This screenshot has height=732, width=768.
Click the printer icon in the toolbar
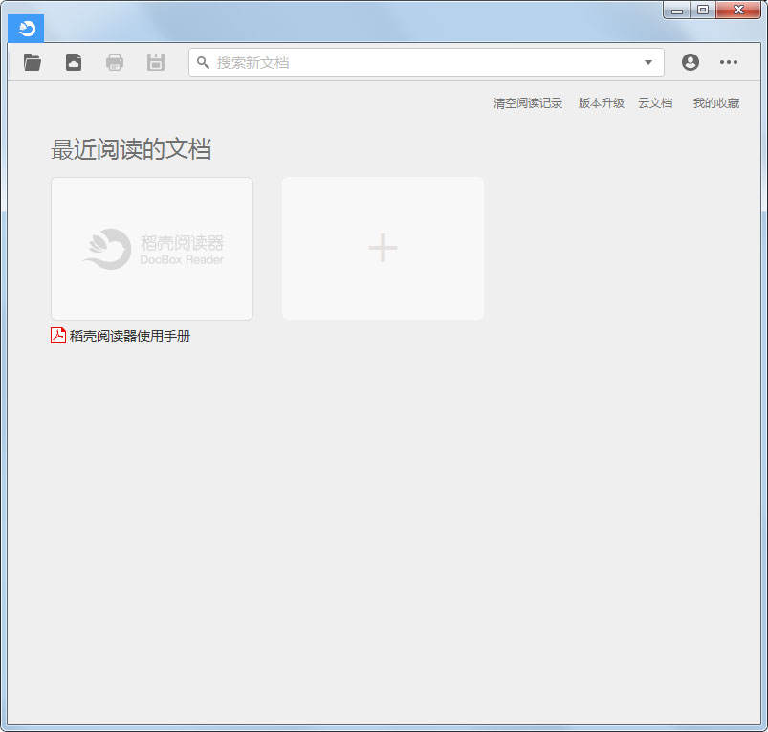pyautogui.click(x=115, y=62)
